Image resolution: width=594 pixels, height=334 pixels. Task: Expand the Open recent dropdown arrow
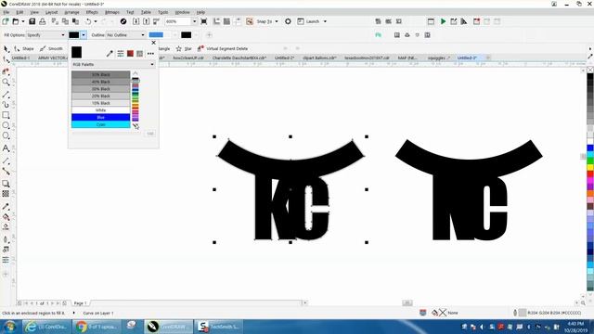tap(23, 21)
